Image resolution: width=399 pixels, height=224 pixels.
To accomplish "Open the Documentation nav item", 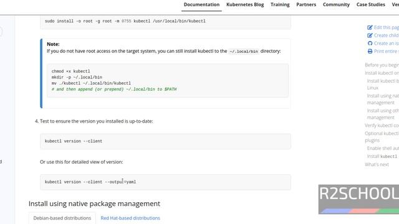I will [201, 4].
